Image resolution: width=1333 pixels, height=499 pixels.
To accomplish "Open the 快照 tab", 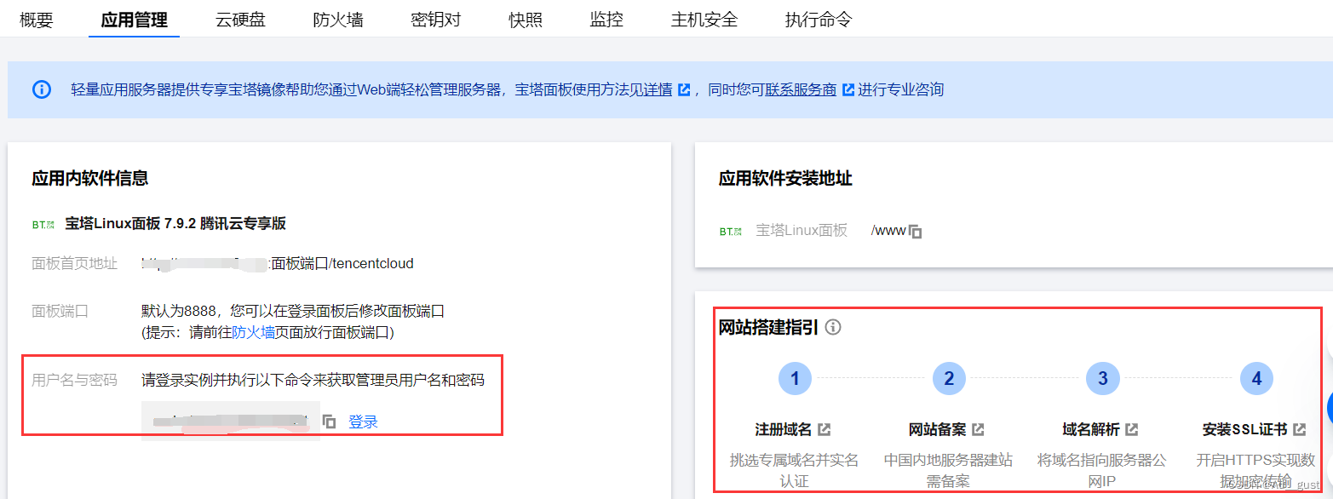I will [526, 20].
